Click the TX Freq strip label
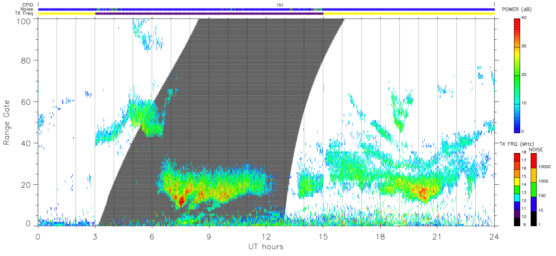This screenshot has width=556, height=256. 24,14
